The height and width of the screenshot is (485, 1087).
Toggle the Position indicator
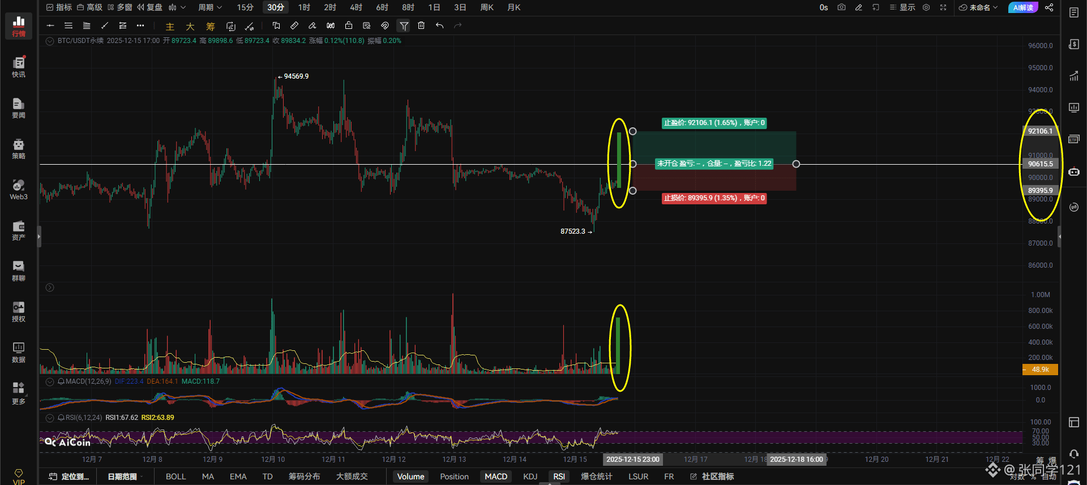[454, 477]
